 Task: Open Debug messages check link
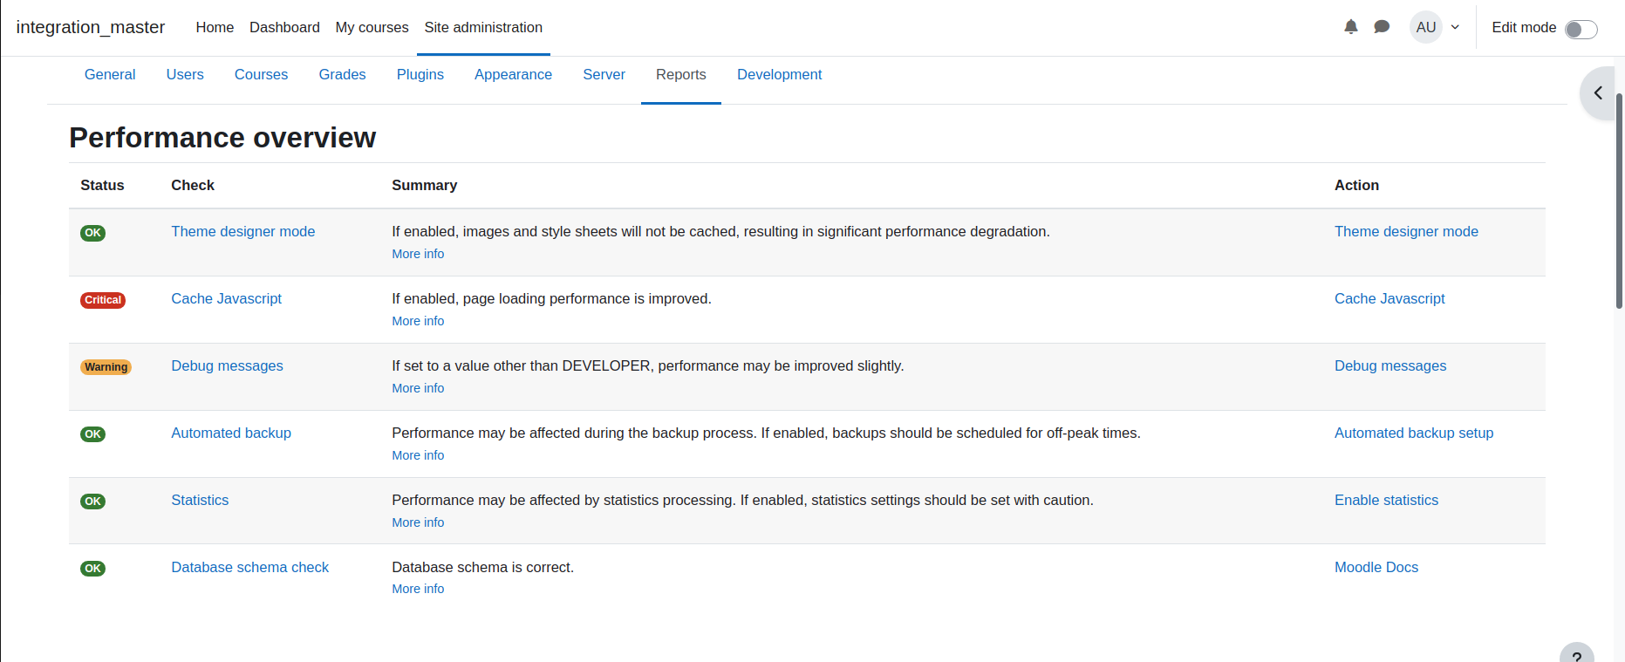227,366
